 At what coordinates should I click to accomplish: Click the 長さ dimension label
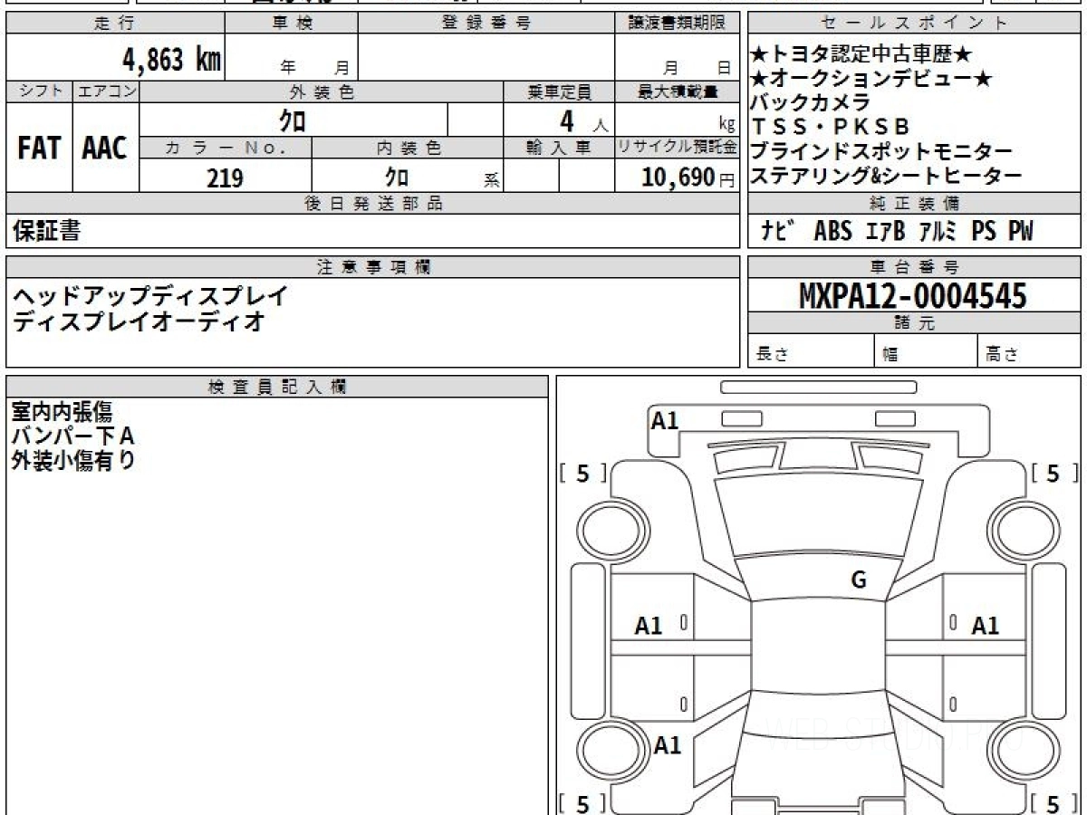[x=772, y=355]
